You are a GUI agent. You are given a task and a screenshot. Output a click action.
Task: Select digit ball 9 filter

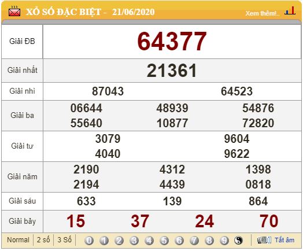[x=224, y=241]
